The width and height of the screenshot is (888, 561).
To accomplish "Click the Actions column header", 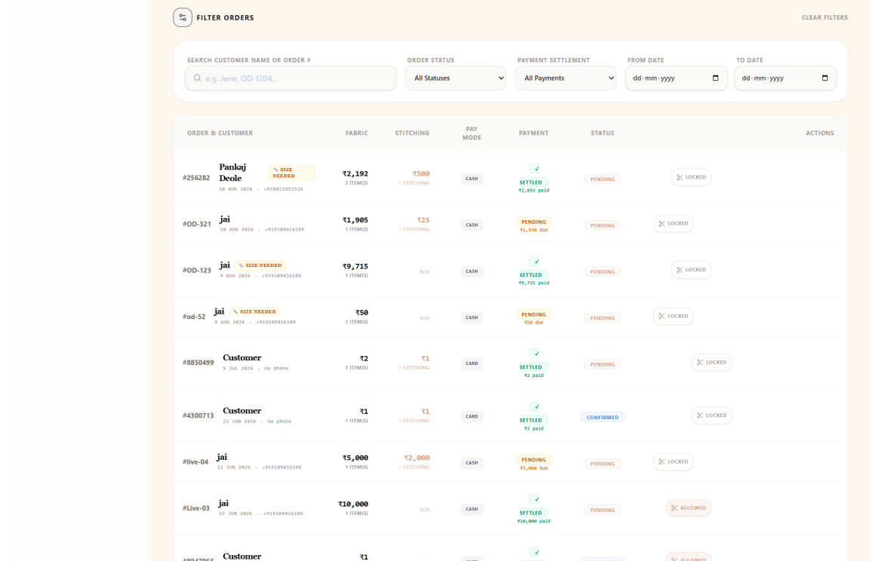I will [x=820, y=133].
